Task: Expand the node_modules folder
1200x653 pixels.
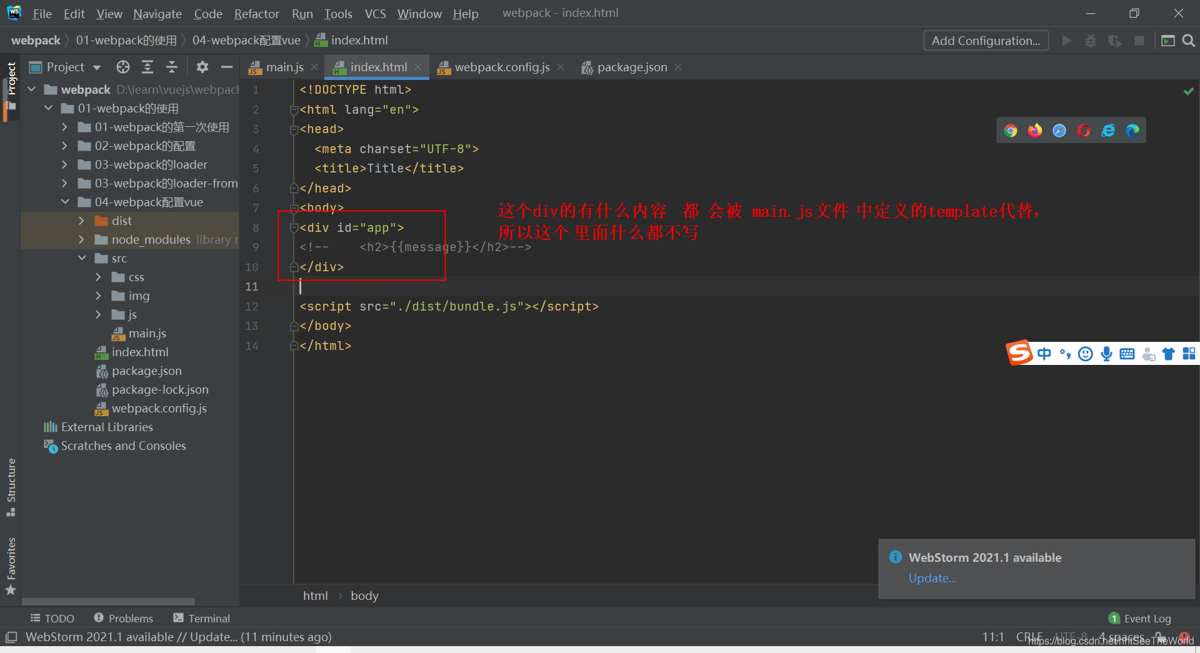Action: click(x=82, y=239)
